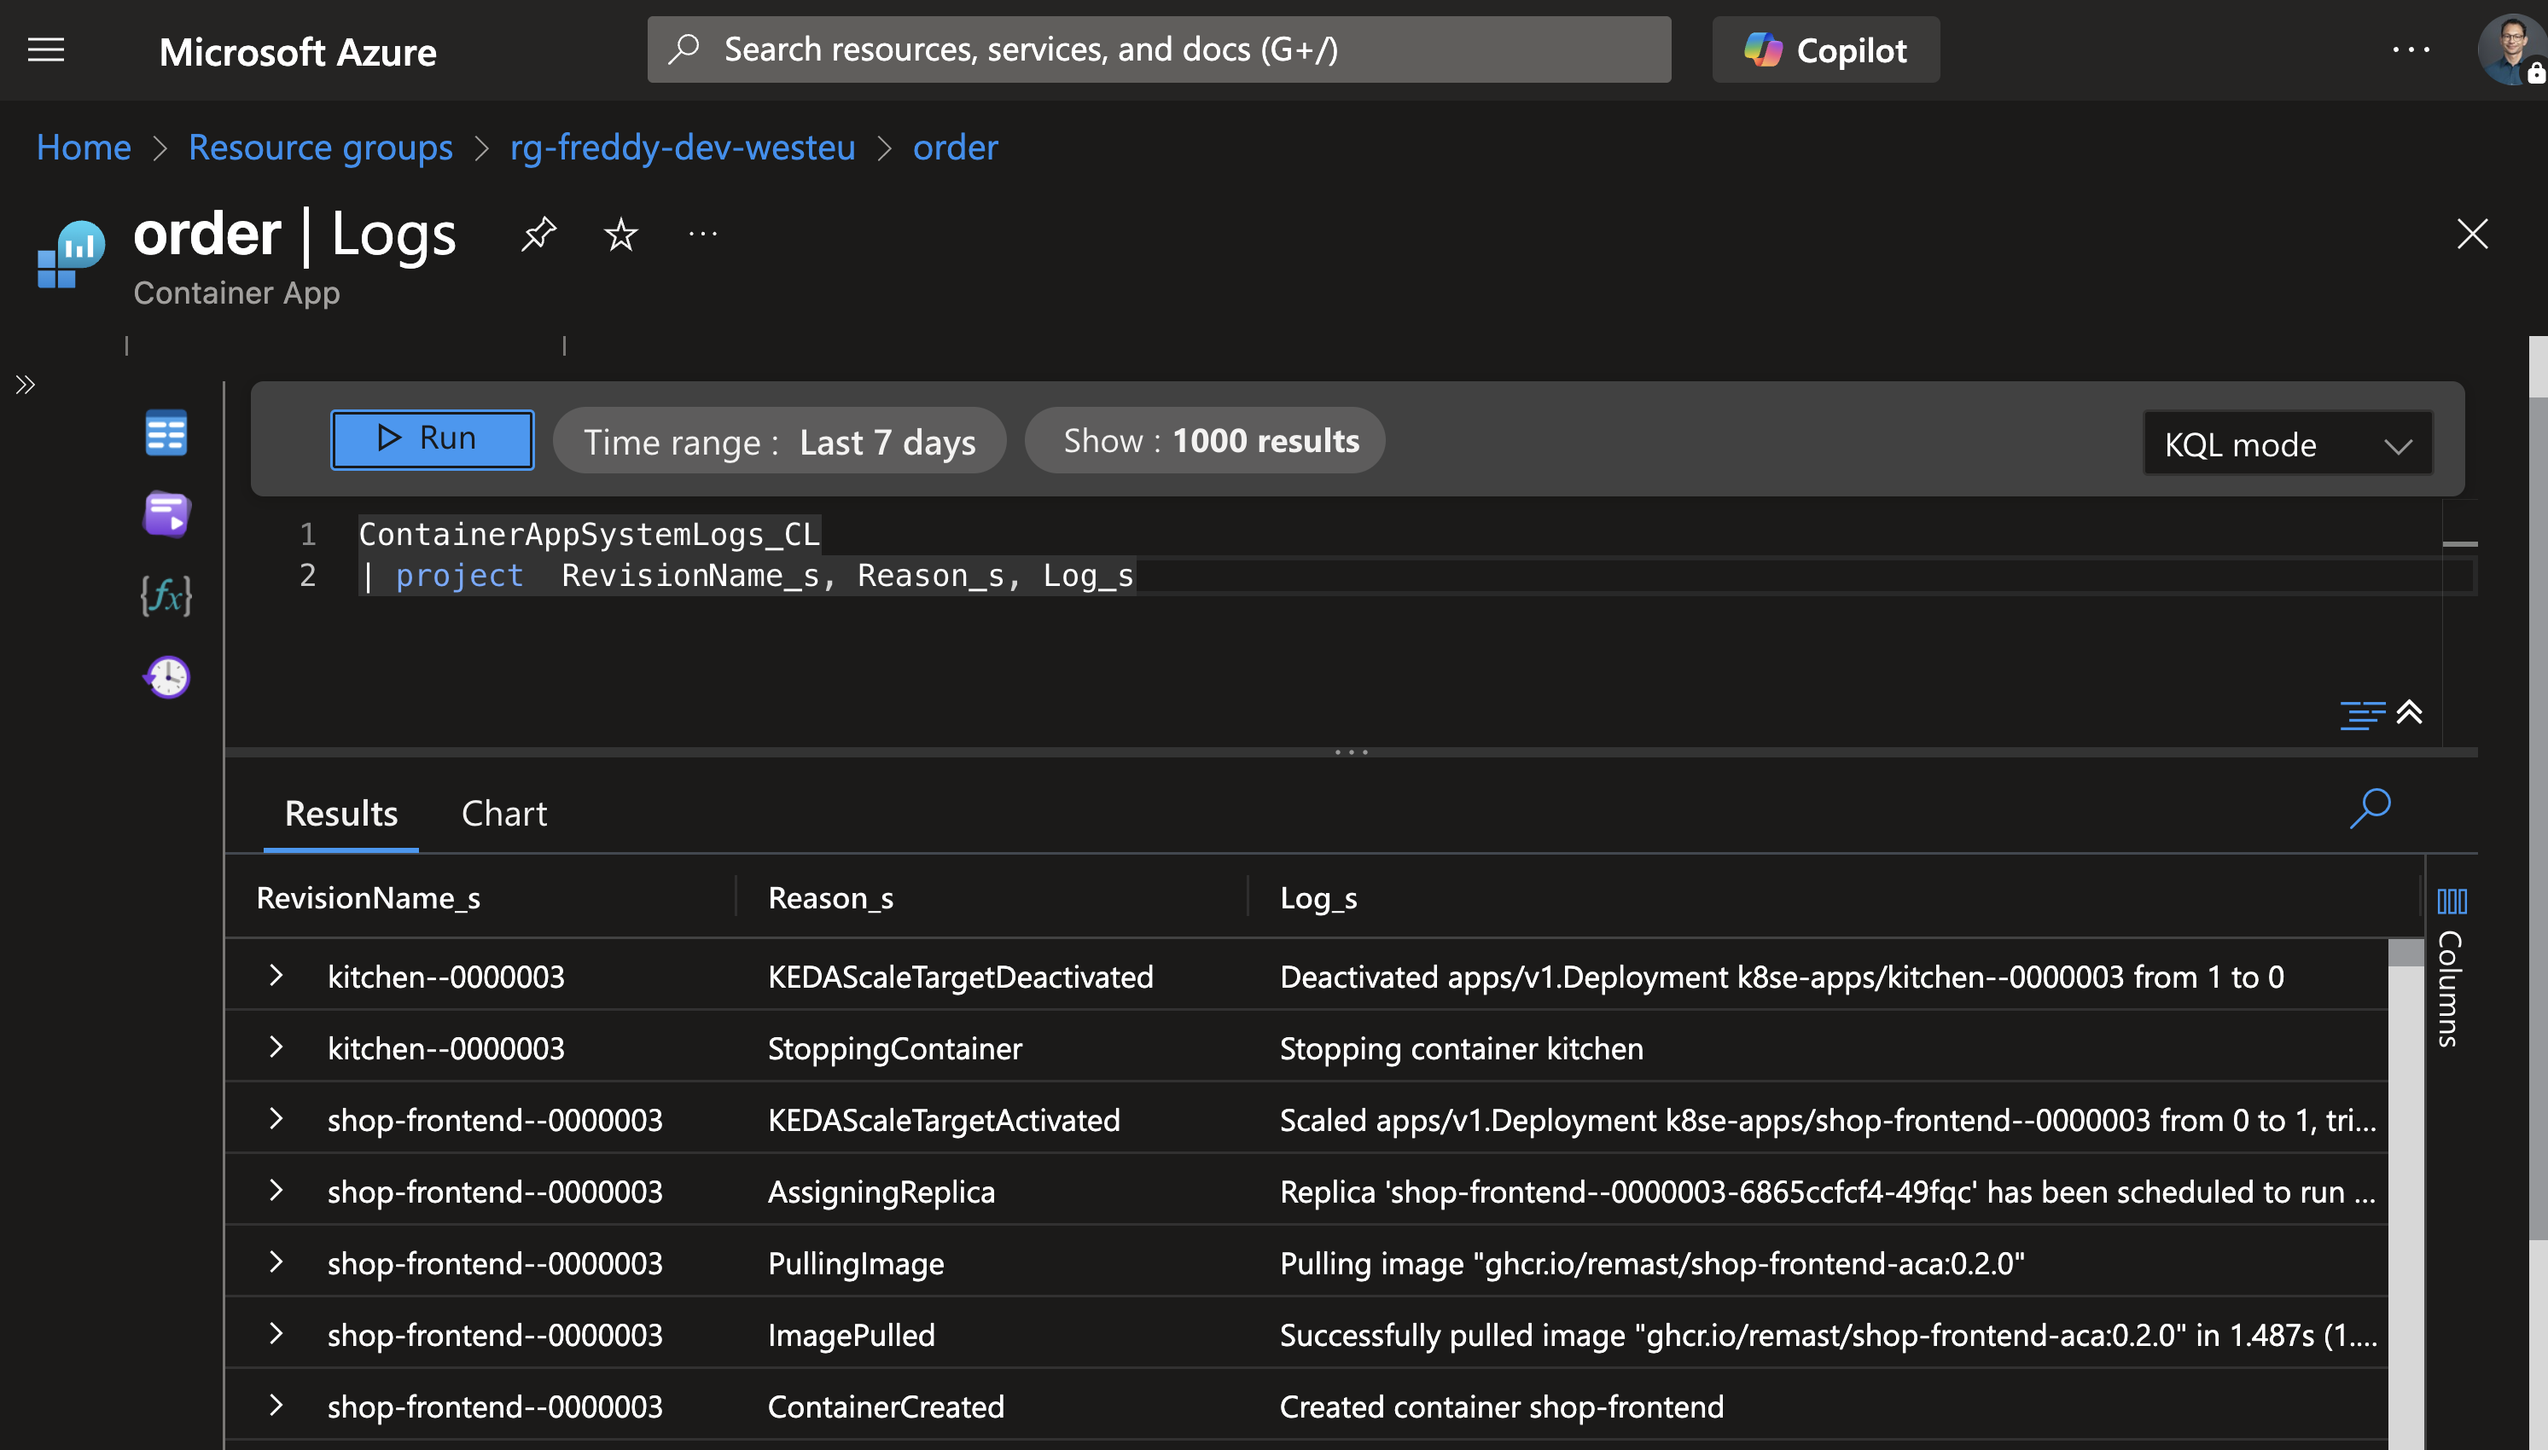Expand the collapsed left navigation
This screenshot has height=1450, width=2548.
tap(26, 385)
